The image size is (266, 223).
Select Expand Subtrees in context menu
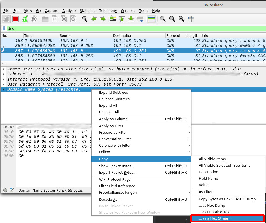[141, 93]
